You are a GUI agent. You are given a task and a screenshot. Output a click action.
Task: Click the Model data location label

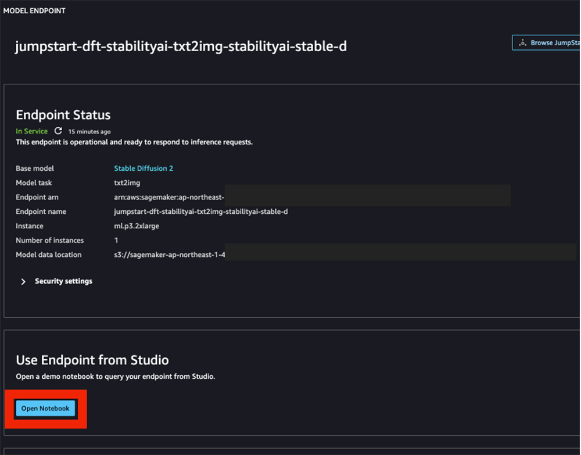pyautogui.click(x=49, y=255)
